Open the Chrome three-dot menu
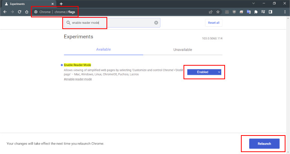The image size is (290, 154). [x=285, y=12]
